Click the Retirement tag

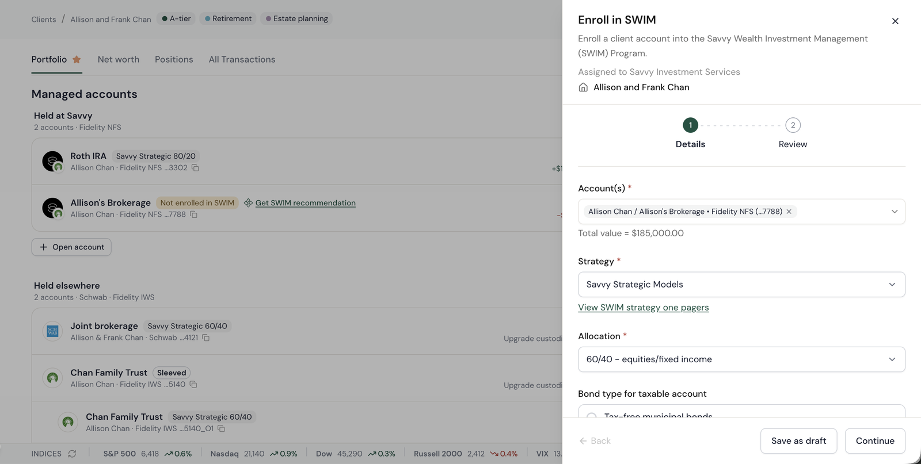(x=228, y=18)
